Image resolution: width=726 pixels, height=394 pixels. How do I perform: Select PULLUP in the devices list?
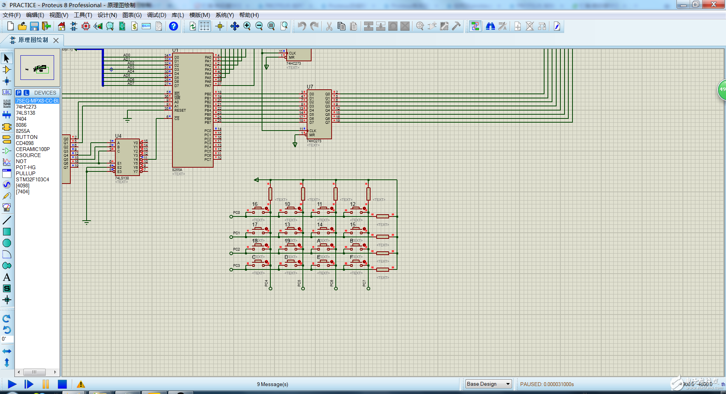point(25,173)
